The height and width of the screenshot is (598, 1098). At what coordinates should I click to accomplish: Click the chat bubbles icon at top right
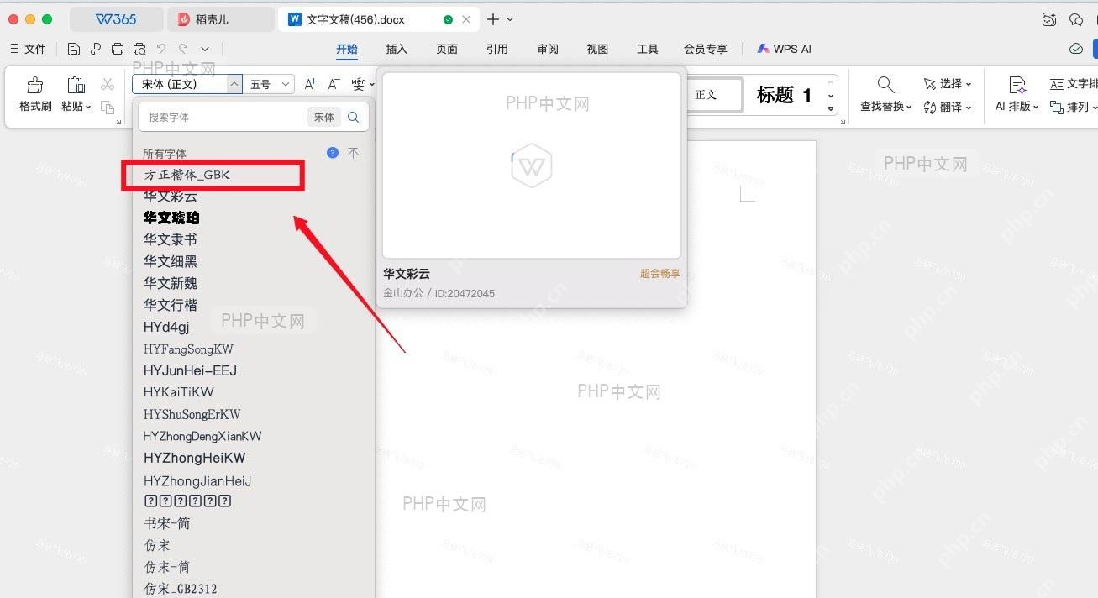(x=1076, y=19)
